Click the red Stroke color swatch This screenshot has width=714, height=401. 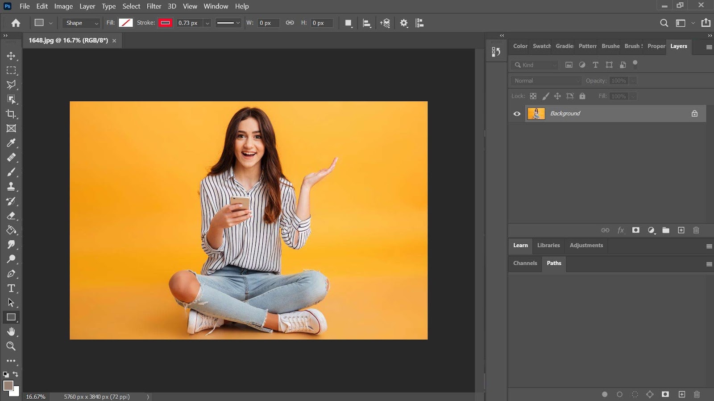[x=165, y=23]
